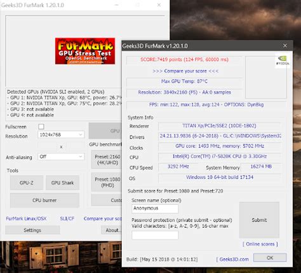This screenshot has height=273, width=301.
Task: Minimize the main FurMark window
Action: (x=117, y=5)
